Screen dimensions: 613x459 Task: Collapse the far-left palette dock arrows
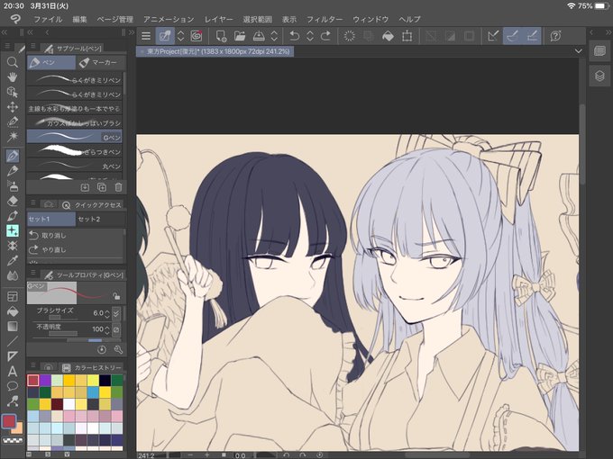5,32
